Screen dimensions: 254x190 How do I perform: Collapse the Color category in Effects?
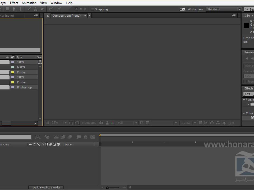244,113
